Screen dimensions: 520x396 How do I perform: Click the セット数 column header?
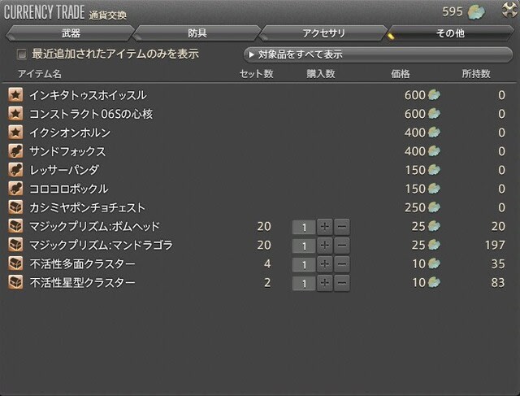pos(257,74)
